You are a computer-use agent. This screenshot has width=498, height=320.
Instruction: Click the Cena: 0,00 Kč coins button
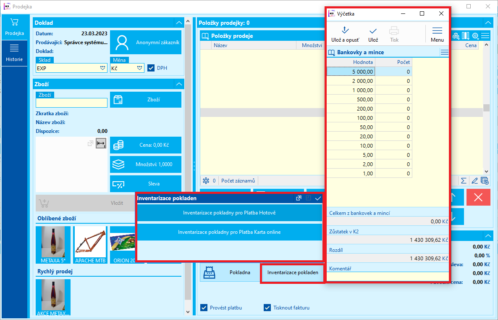[146, 145]
